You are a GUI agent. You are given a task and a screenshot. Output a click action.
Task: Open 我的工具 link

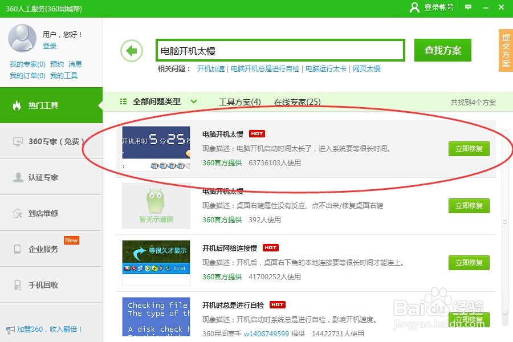[63, 76]
